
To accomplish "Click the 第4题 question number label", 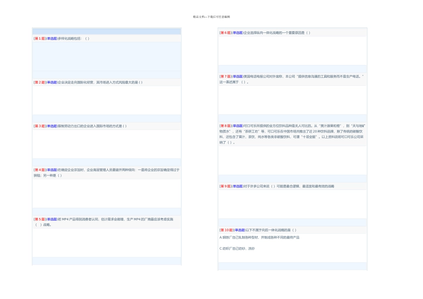I will [x=40, y=170].
